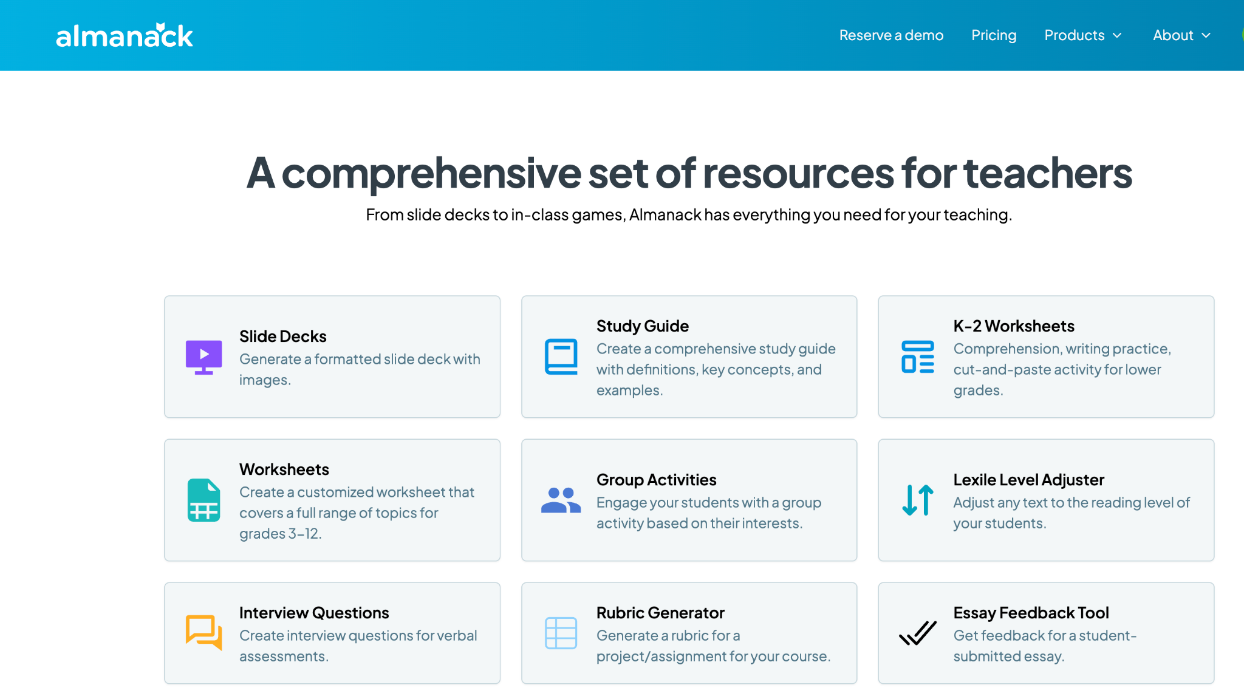
Task: Click the Rubric Generator grid icon
Action: pyautogui.click(x=561, y=633)
